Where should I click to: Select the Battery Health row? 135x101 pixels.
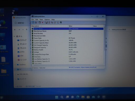pos(67,50)
